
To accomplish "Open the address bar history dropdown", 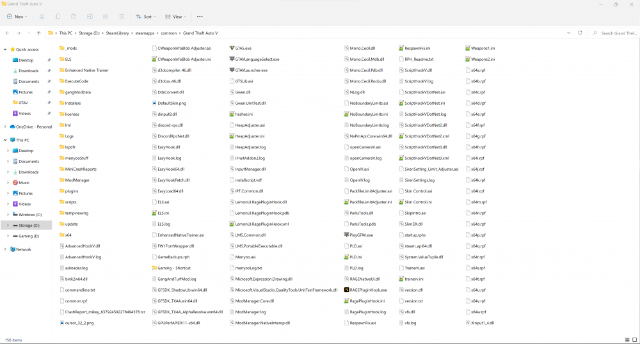I will [568, 33].
